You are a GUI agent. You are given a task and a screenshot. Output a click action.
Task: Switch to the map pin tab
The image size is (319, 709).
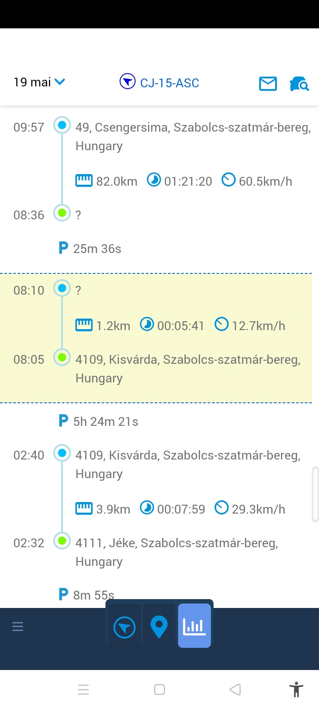159,627
